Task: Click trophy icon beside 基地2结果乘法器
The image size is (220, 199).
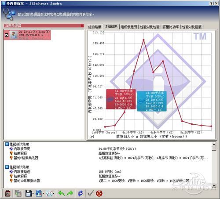Action: pyautogui.click(x=11, y=158)
